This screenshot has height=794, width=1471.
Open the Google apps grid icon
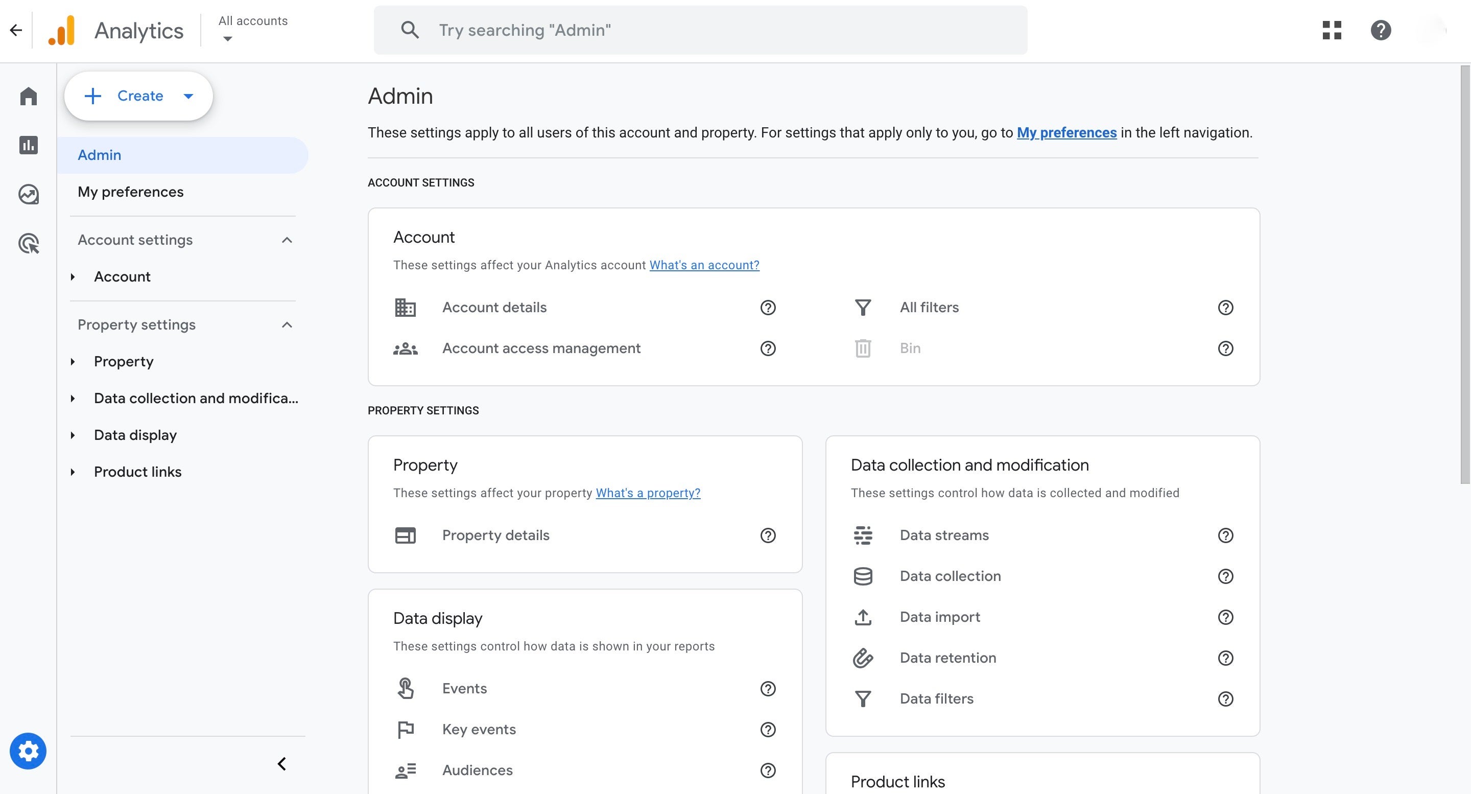pyautogui.click(x=1332, y=30)
